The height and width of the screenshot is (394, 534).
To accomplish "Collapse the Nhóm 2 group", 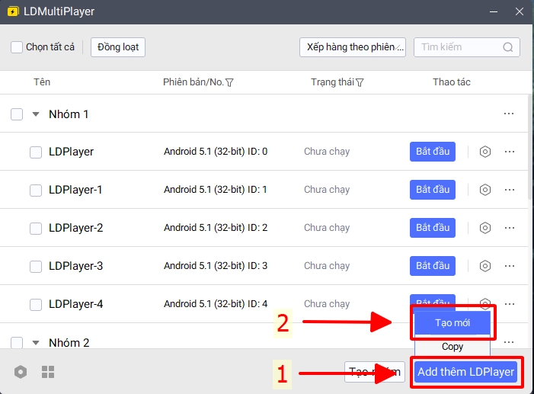I will tap(36, 343).
